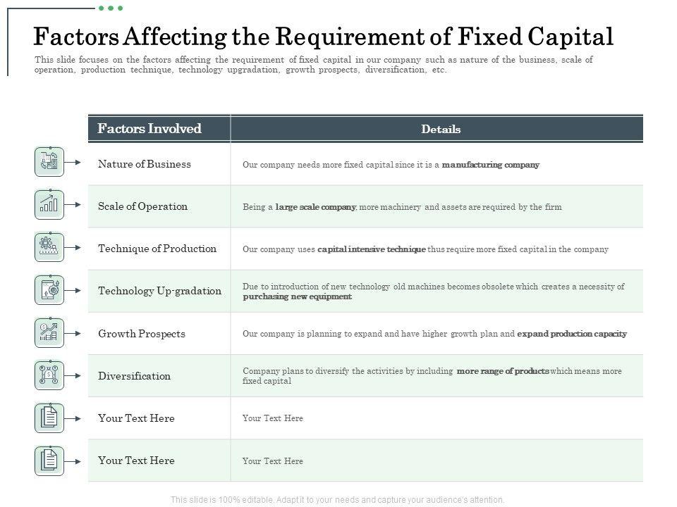
Task: Click the Factors Involved column header
Action: pyautogui.click(x=150, y=129)
